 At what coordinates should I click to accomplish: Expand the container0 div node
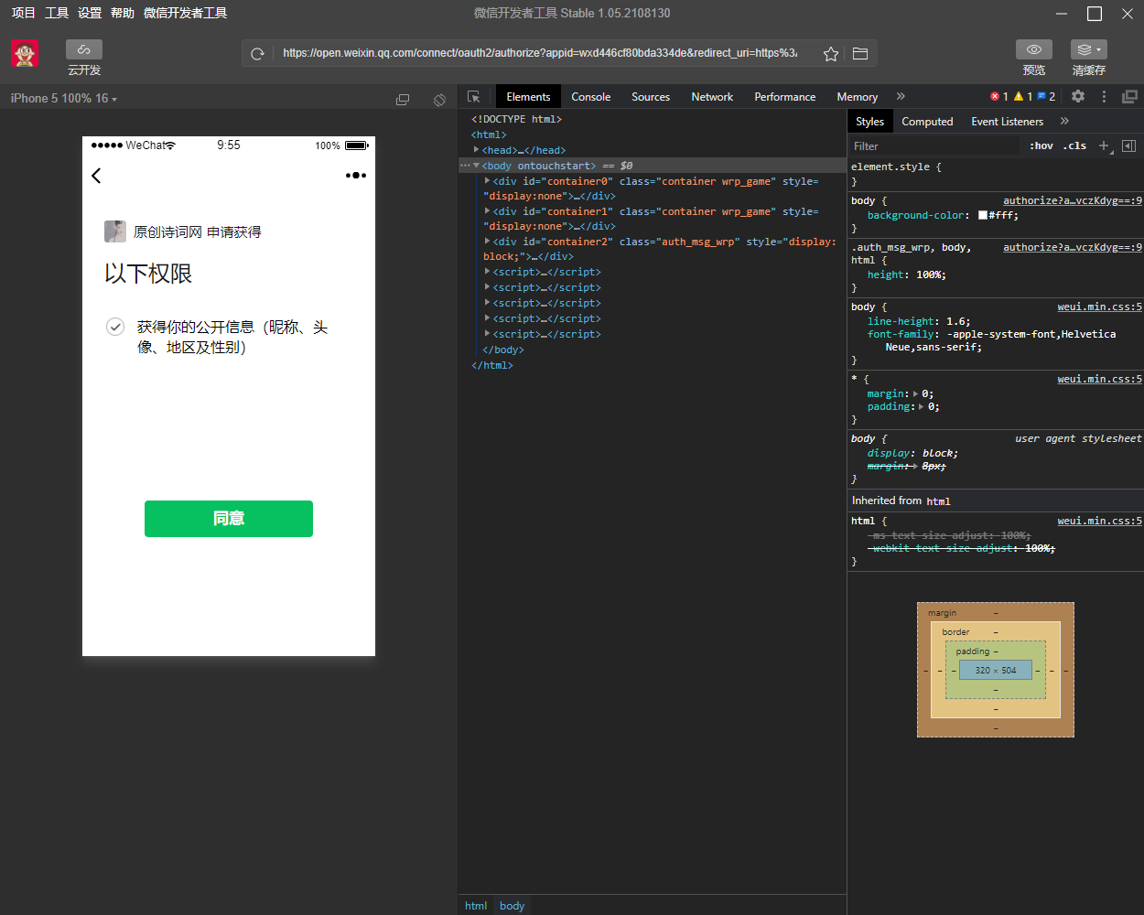487,180
